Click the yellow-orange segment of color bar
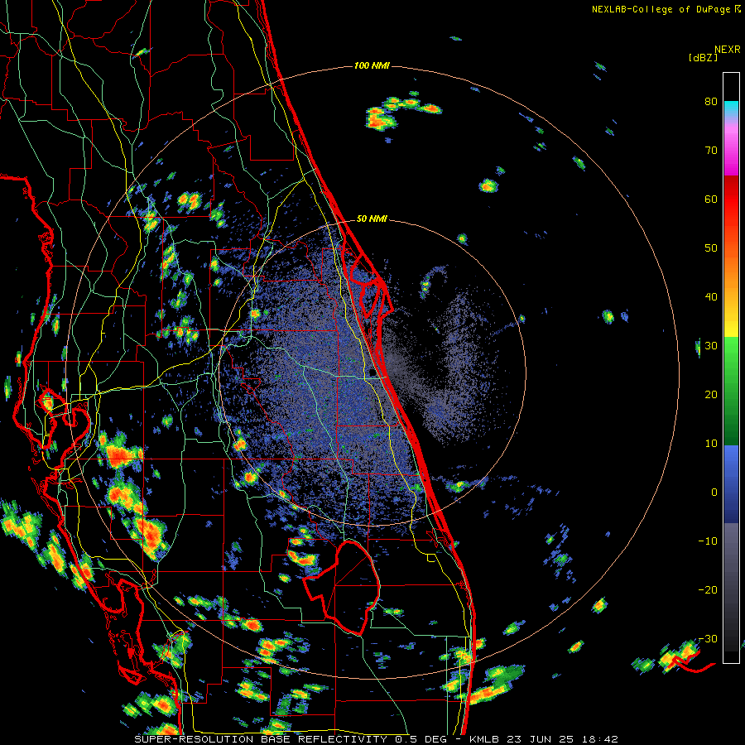Viewport: 745px width, 745px height. (731, 304)
